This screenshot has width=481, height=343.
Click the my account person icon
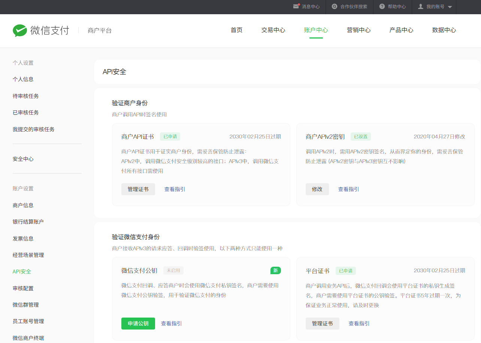point(421,6)
